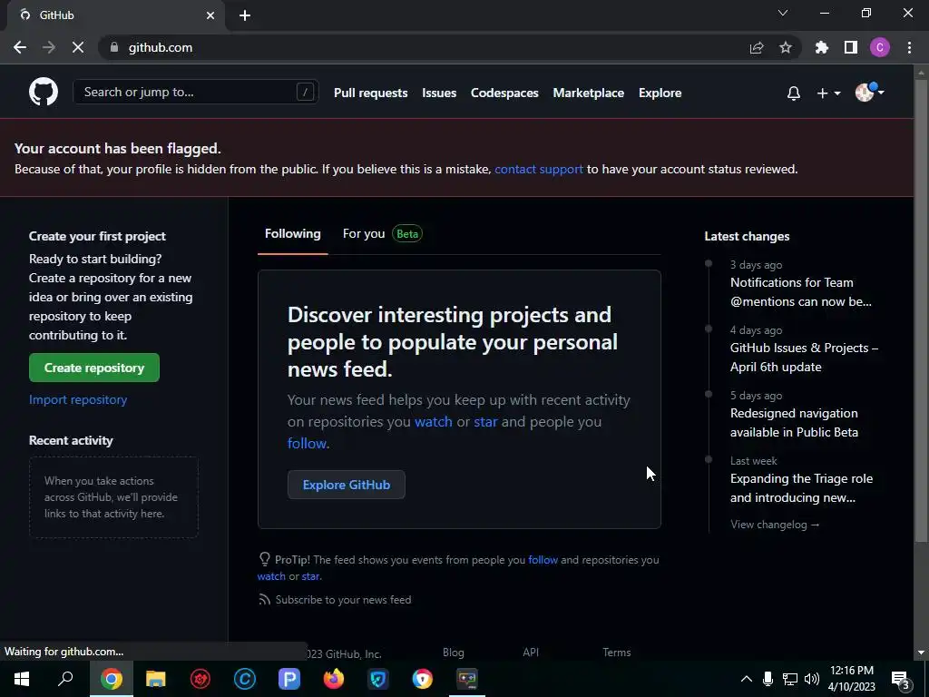Open Firefox from taskbar

(x=334, y=679)
